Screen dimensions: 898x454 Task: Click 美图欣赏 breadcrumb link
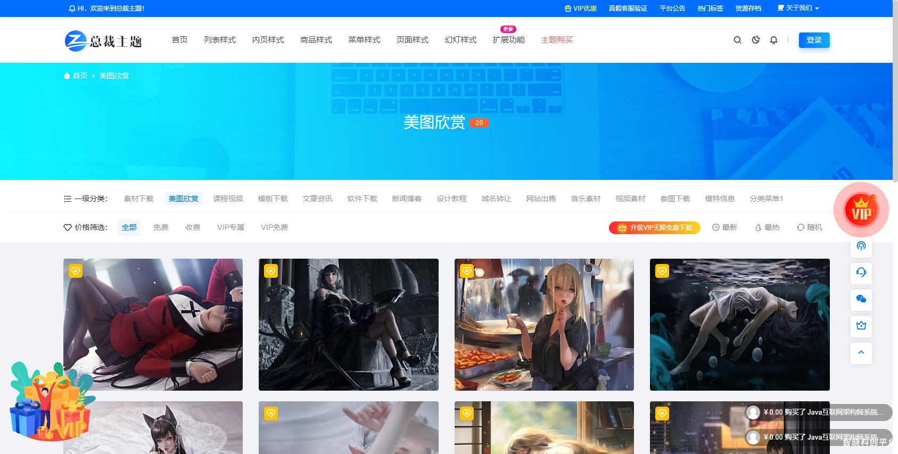[x=114, y=76]
